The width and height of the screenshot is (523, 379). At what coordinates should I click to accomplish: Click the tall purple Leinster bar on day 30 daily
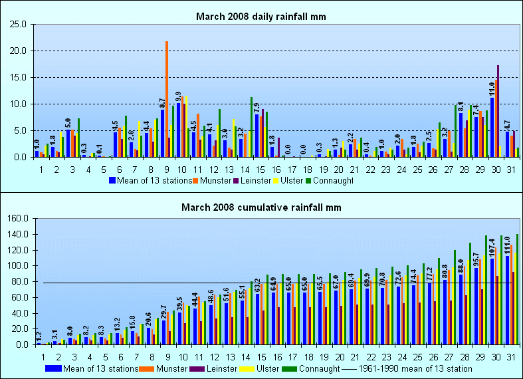498,111
